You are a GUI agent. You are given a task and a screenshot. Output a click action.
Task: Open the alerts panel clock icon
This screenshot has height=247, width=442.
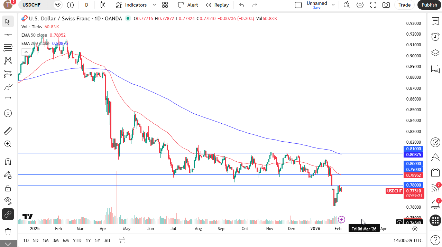[435, 37]
